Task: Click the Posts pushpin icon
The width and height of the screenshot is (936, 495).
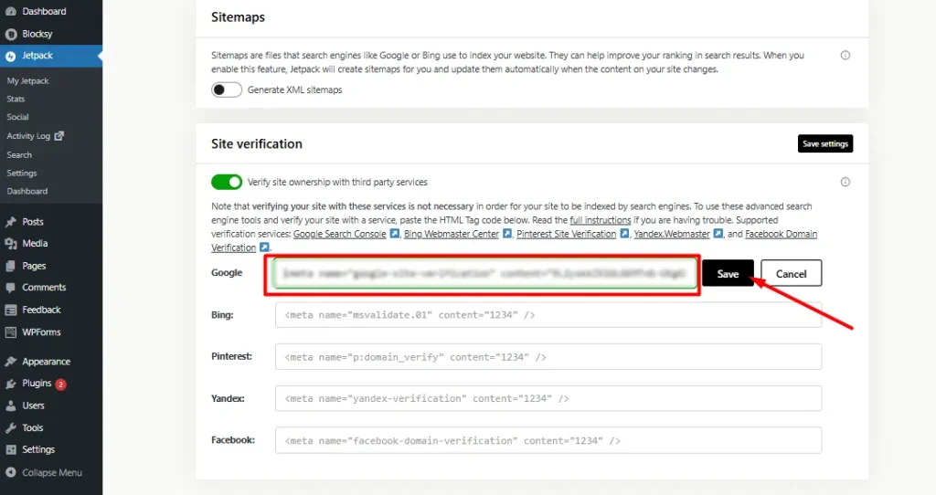Action: pyautogui.click(x=11, y=222)
